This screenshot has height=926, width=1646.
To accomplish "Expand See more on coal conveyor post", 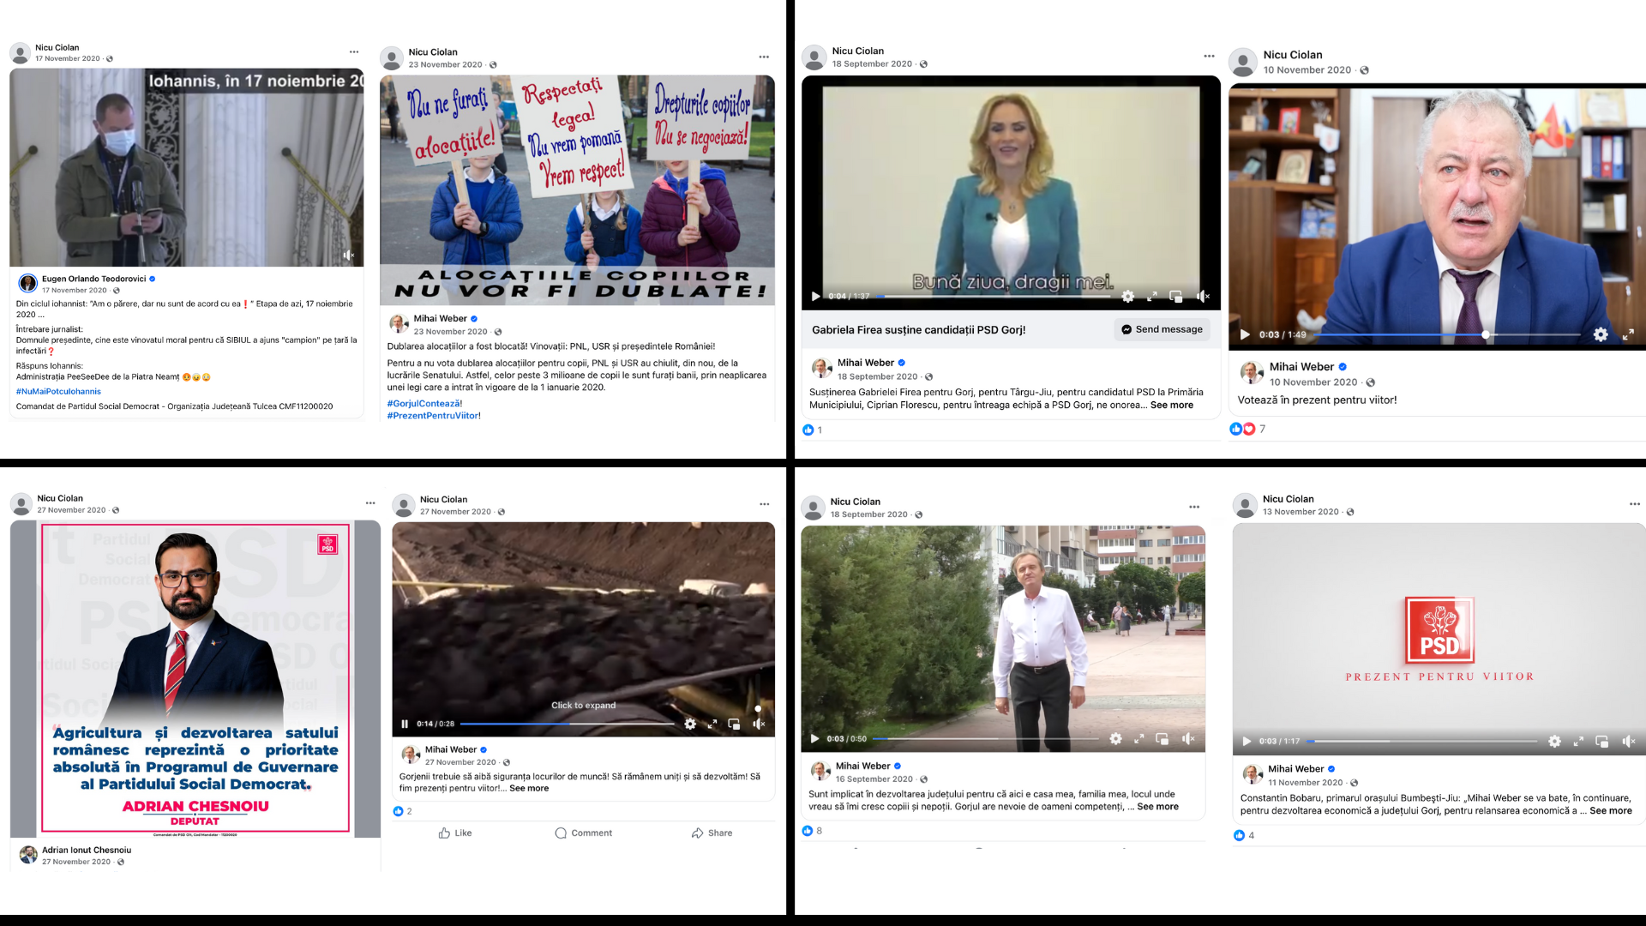I will 529,788.
